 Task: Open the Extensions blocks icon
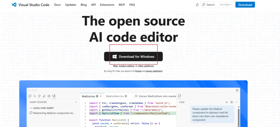click(49, 96)
